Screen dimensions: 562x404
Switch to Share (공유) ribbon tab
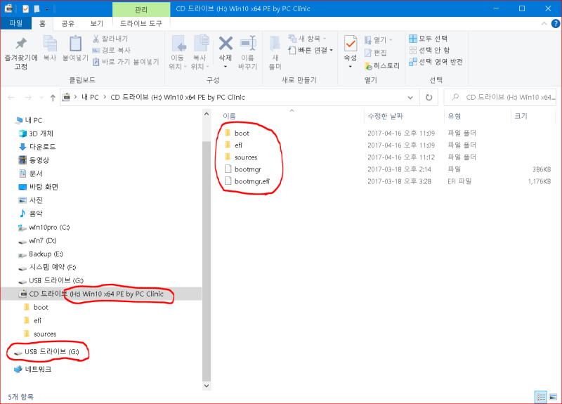tap(68, 24)
